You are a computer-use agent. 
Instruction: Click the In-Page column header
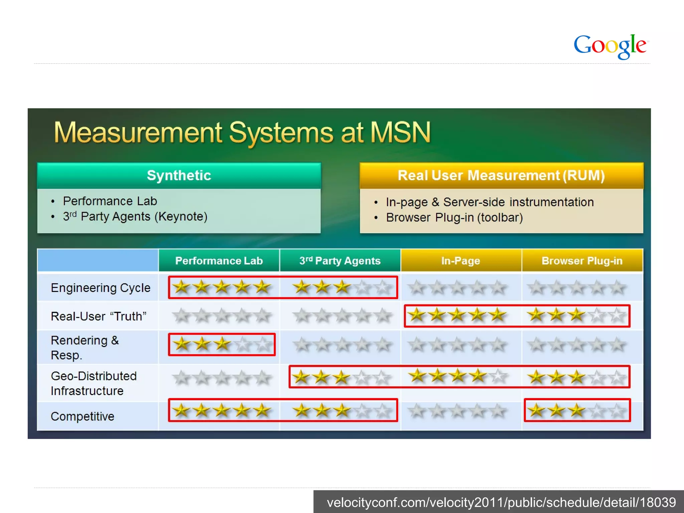(x=461, y=261)
